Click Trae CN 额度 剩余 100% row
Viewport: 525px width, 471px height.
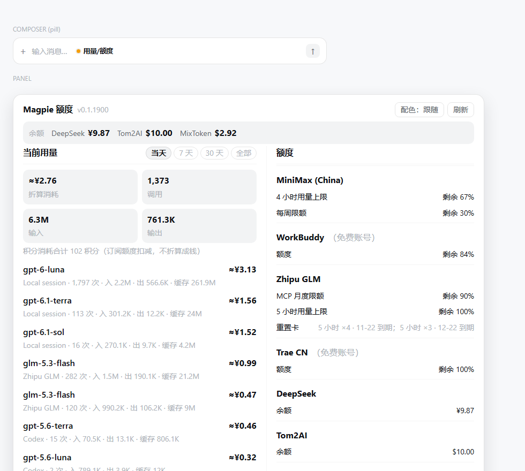[375, 369]
